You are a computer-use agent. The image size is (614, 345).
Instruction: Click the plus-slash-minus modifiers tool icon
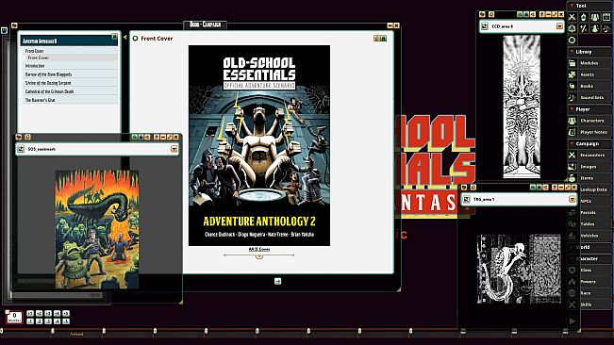click(584, 28)
